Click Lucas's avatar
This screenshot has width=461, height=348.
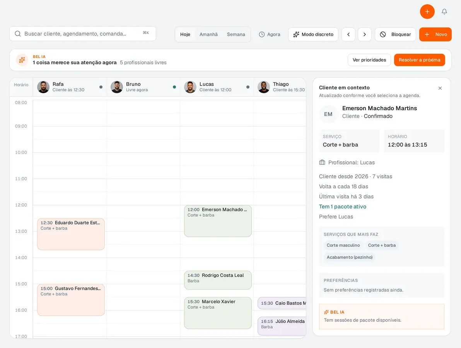(x=190, y=87)
